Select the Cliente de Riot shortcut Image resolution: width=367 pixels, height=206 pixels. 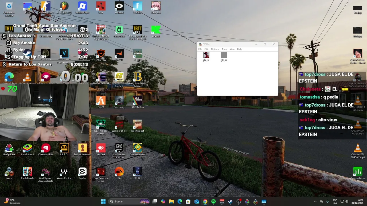coord(46,150)
